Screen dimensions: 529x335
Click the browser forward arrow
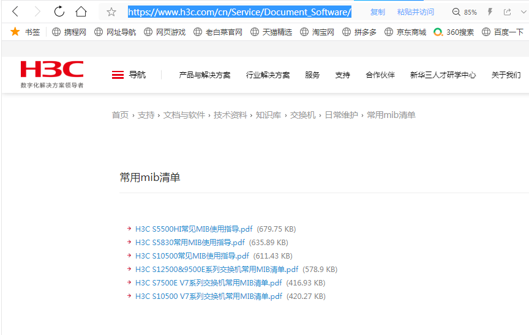click(x=37, y=12)
